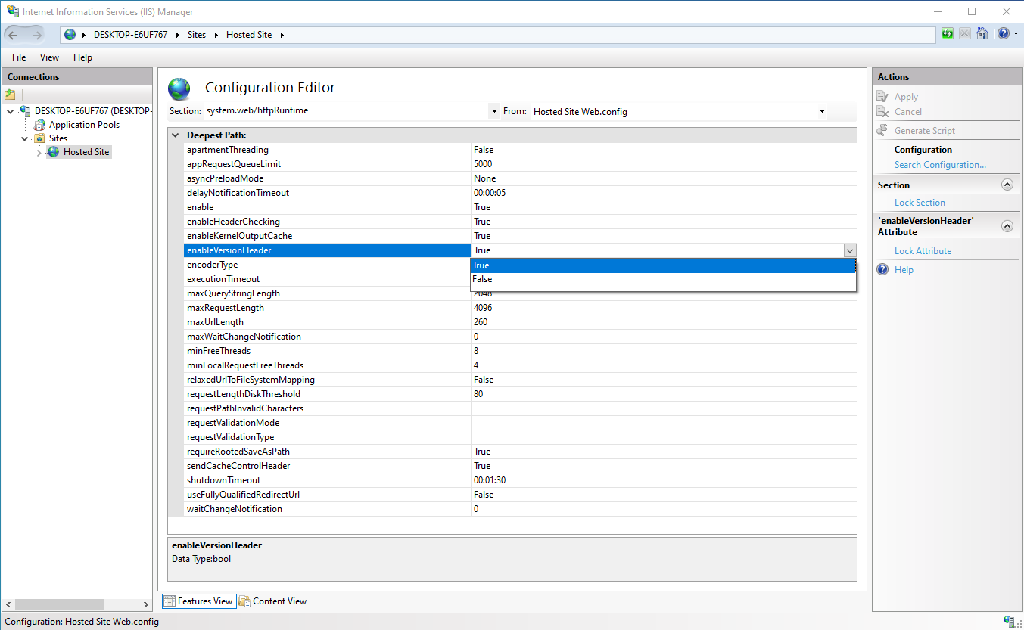Collapse the Section panel in Actions

(x=1007, y=184)
